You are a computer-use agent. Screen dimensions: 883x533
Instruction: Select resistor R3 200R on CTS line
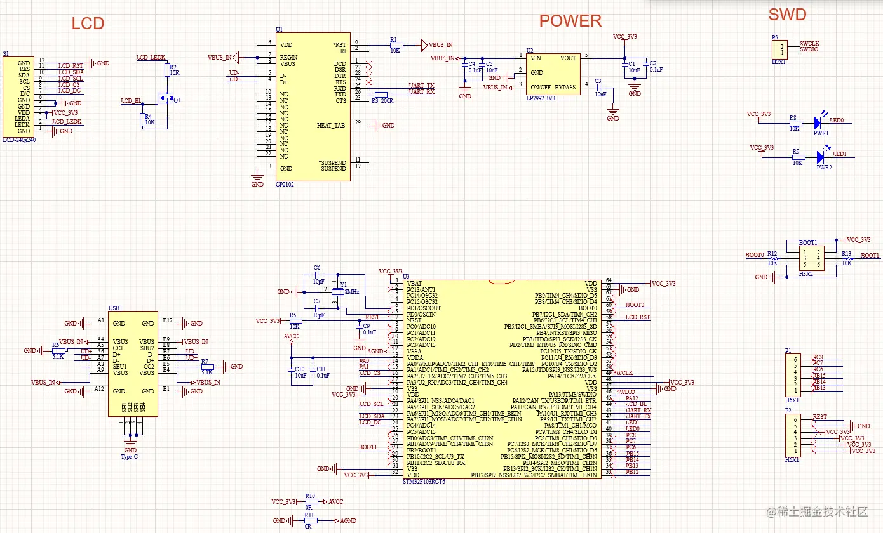coord(381,95)
